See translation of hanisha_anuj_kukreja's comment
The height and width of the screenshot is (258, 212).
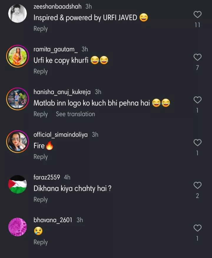click(x=75, y=114)
